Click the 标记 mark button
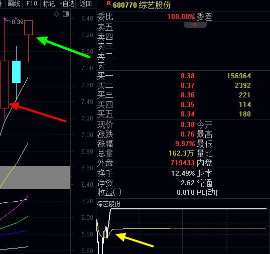Screen dimensions: 270x254 49,4
